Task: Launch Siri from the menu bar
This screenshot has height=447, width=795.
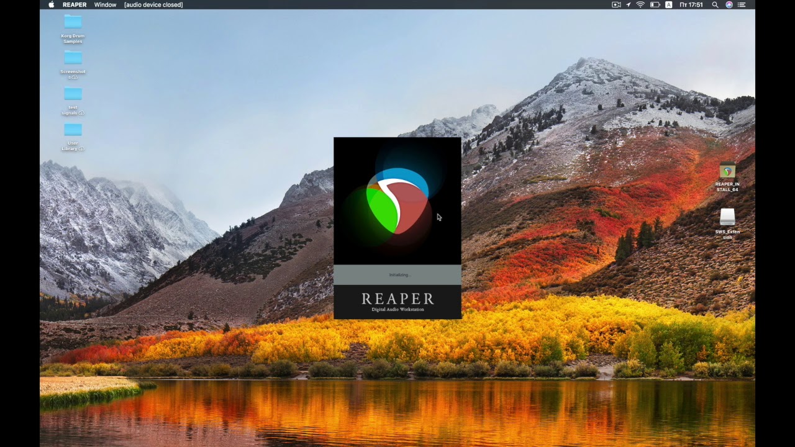Action: pos(729,4)
